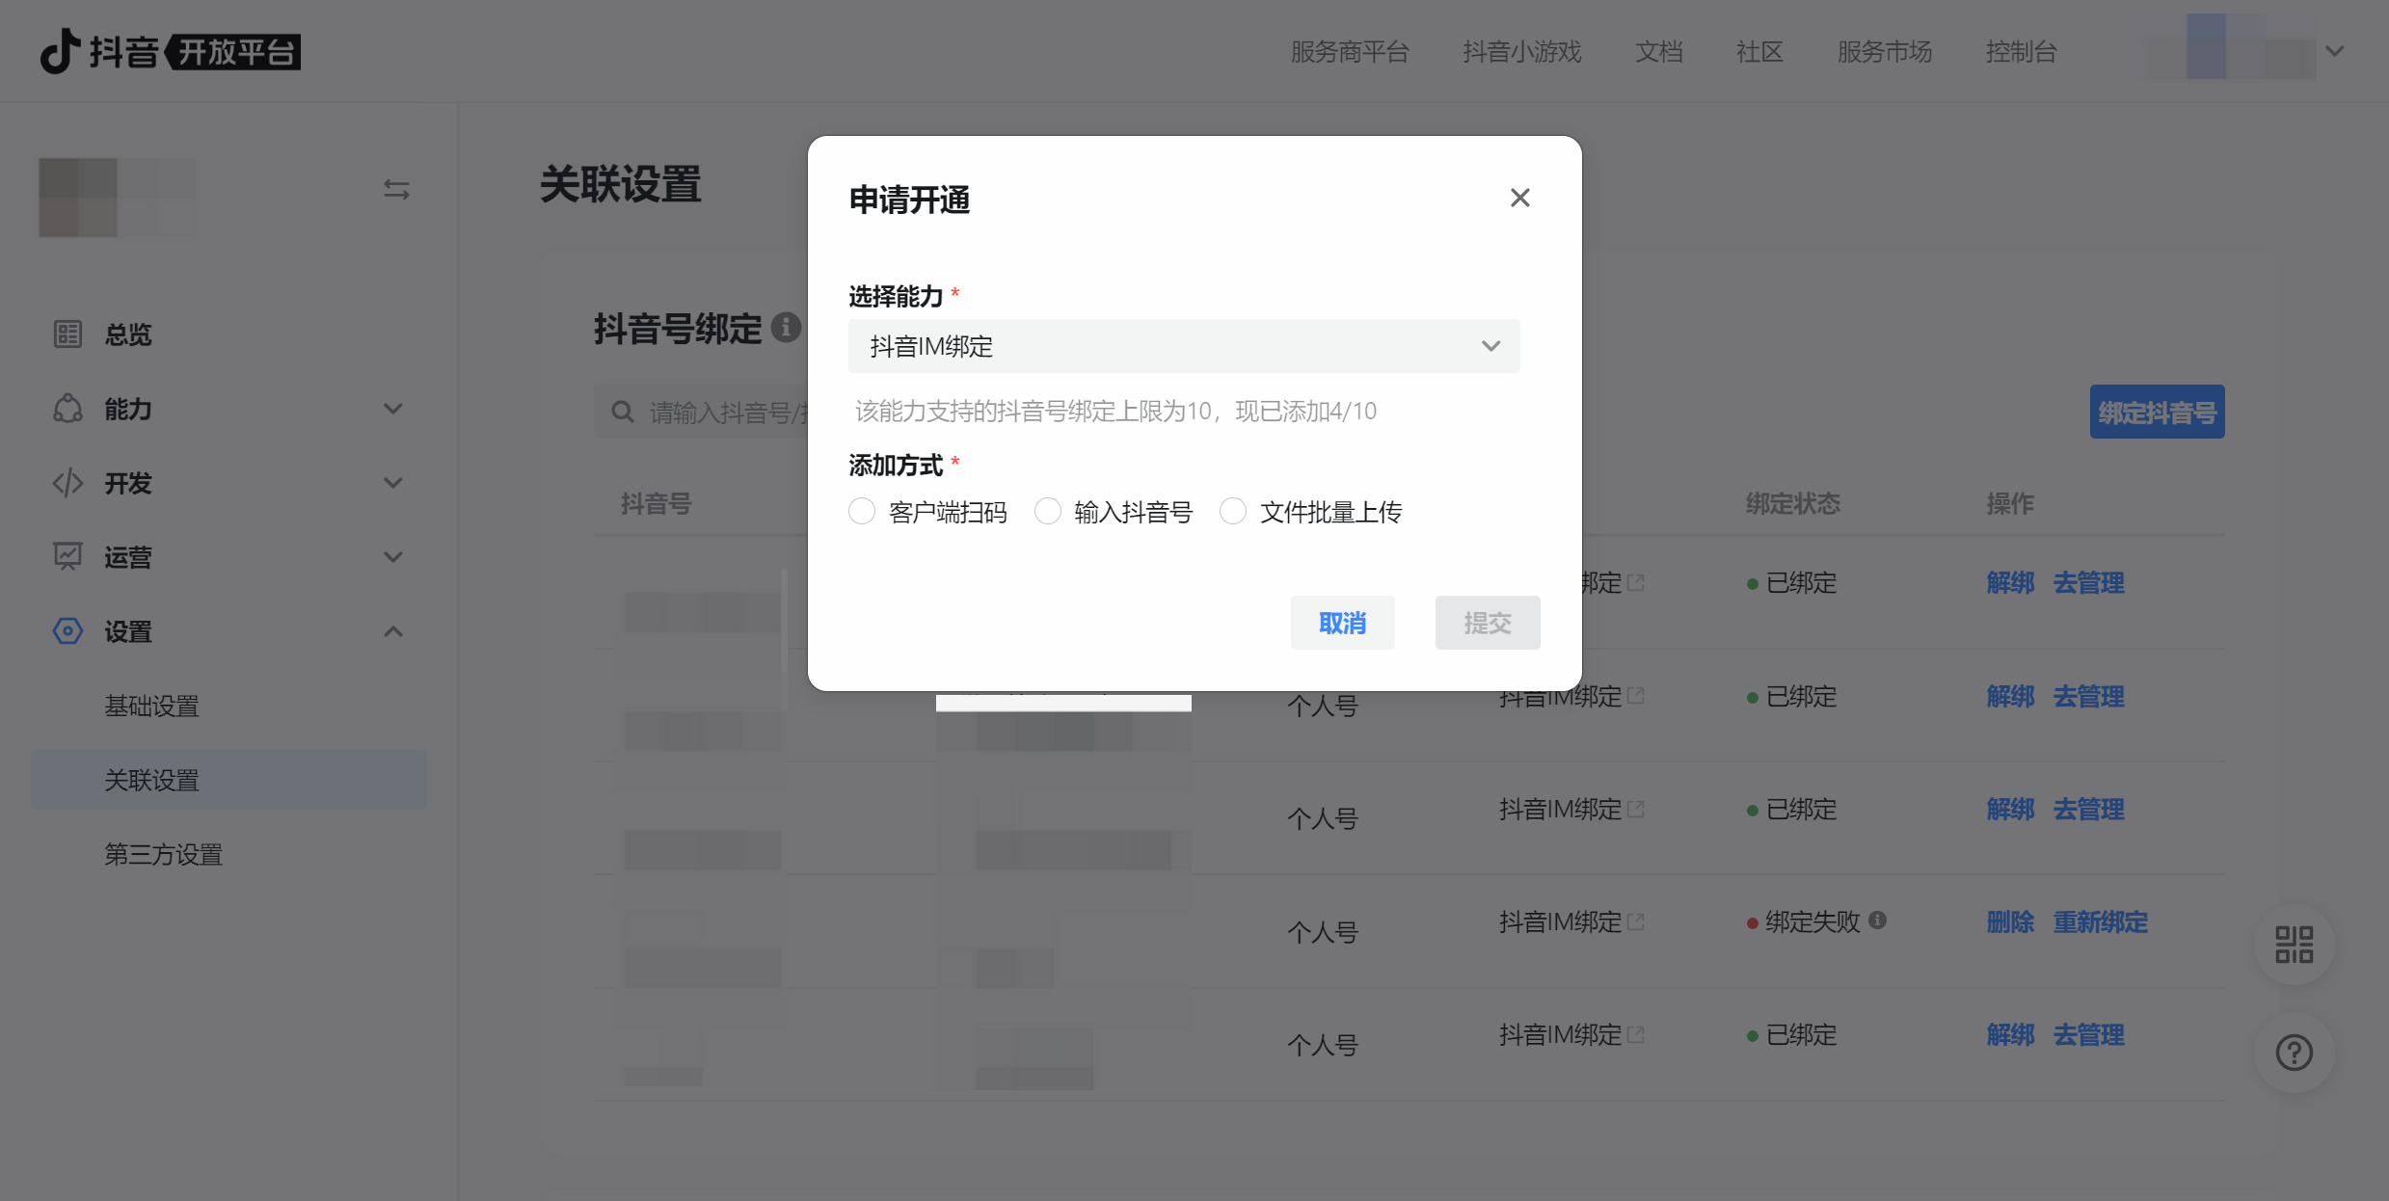Click external link icon in 绑定失败 row
The height and width of the screenshot is (1201, 2389).
pyautogui.click(x=1636, y=921)
